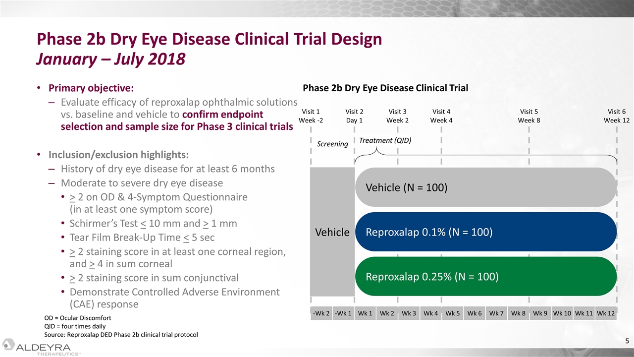This screenshot has width=634, height=357.
Task: Click the gray 'Vehicle (N = 100)' bar
Action: coord(486,187)
